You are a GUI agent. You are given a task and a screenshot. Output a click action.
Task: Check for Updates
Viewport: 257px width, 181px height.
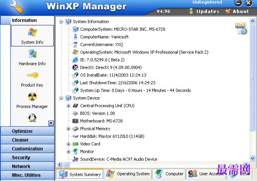click(x=204, y=11)
